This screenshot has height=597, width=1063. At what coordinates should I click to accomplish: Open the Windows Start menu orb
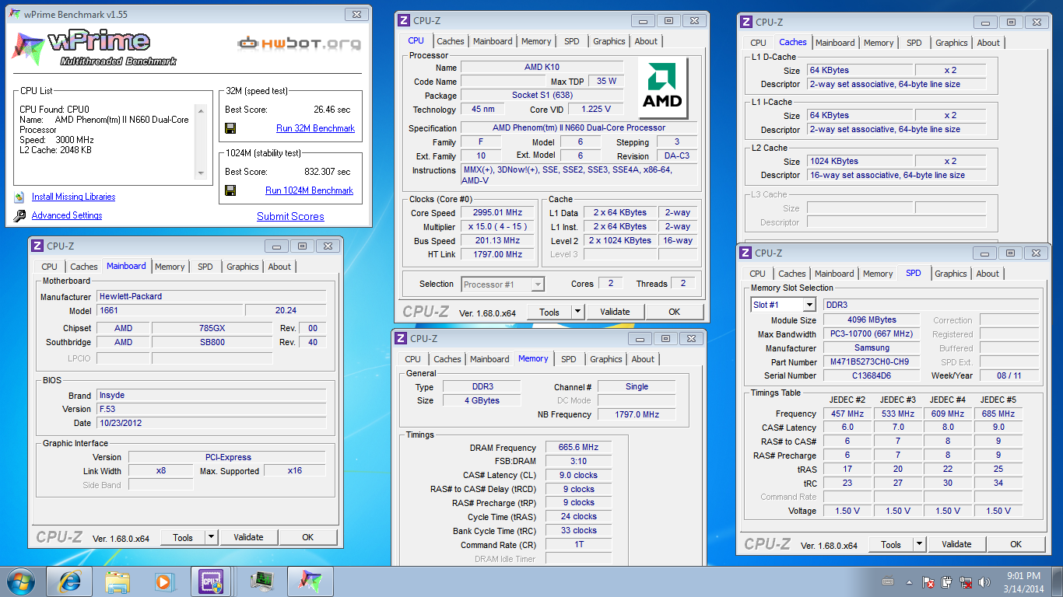(20, 581)
